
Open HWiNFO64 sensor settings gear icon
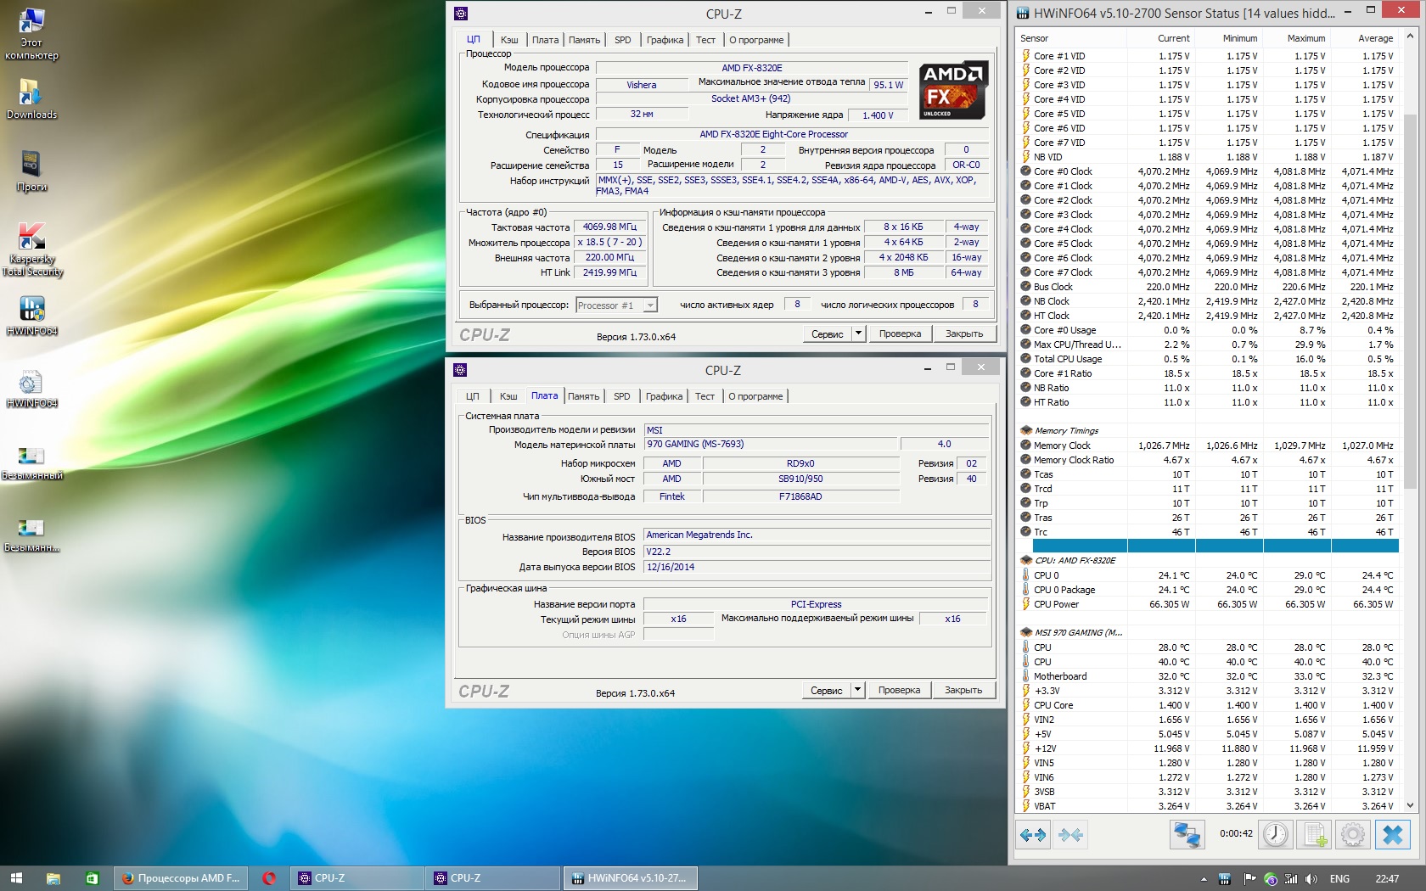coord(1353,835)
